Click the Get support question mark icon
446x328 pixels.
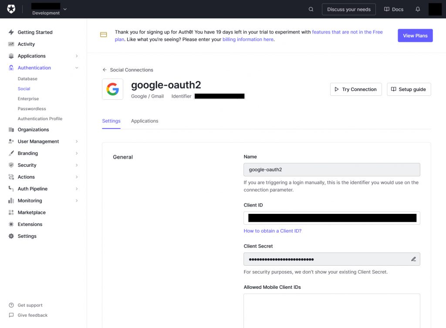[11, 305]
